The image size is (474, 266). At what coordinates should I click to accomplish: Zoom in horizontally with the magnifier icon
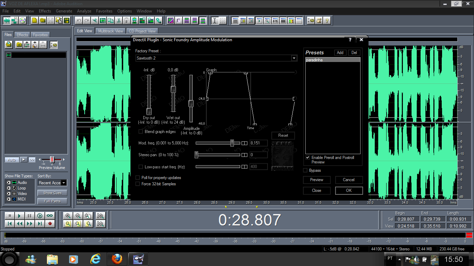(68, 216)
